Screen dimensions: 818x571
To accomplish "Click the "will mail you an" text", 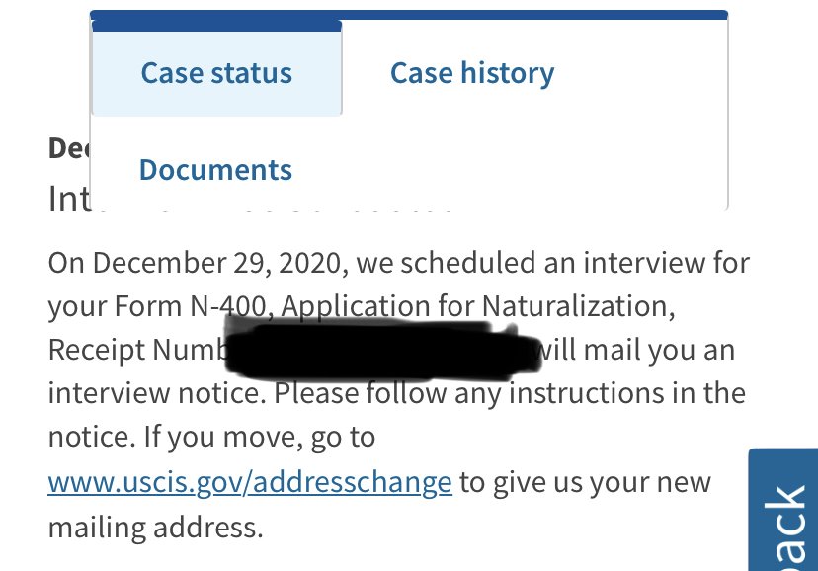I will click(x=634, y=352).
